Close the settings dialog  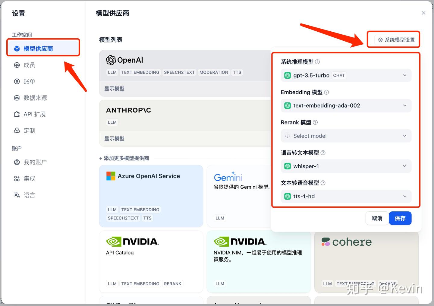(x=423, y=13)
